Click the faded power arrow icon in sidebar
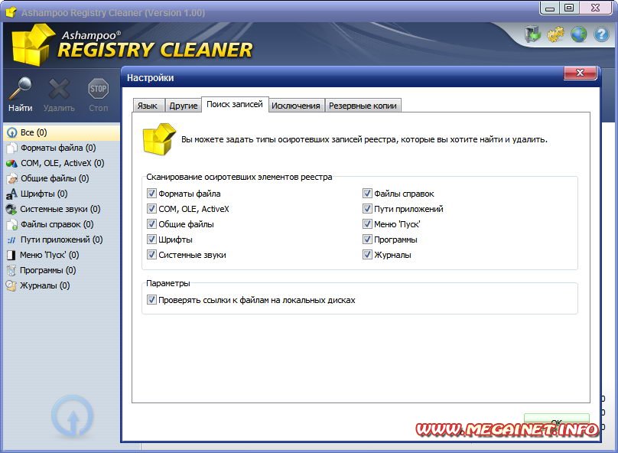618x453 pixels. [x=73, y=416]
